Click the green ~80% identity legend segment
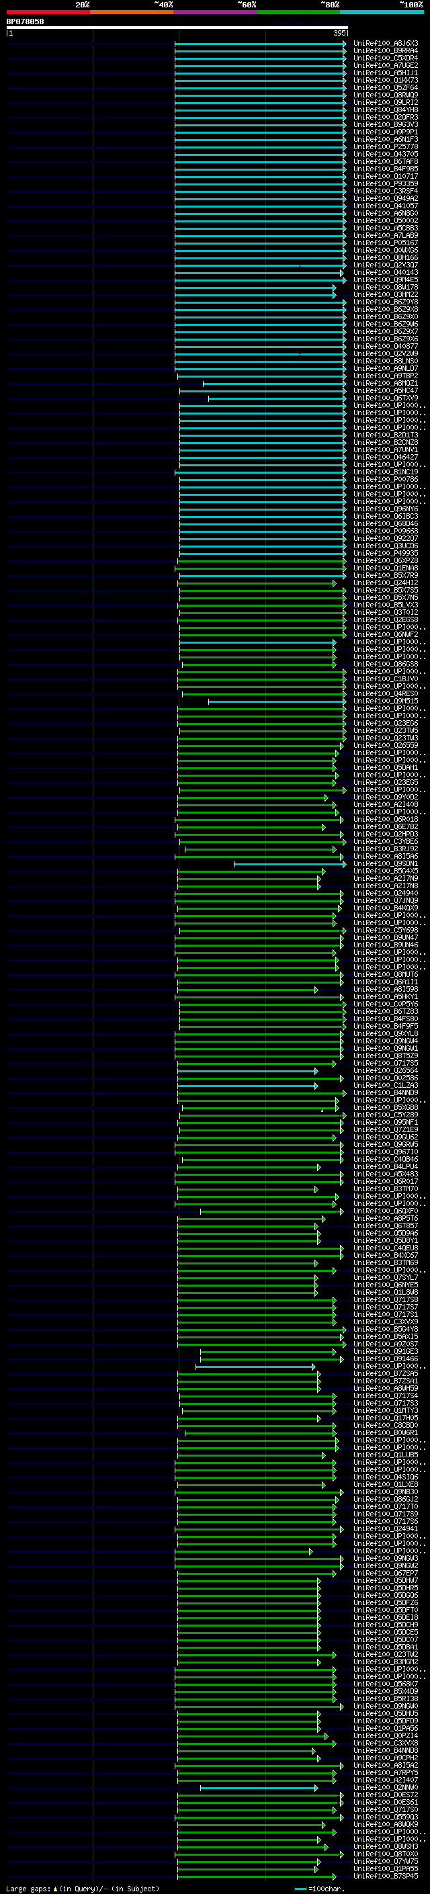This screenshot has width=430, height=1894. 298,12
